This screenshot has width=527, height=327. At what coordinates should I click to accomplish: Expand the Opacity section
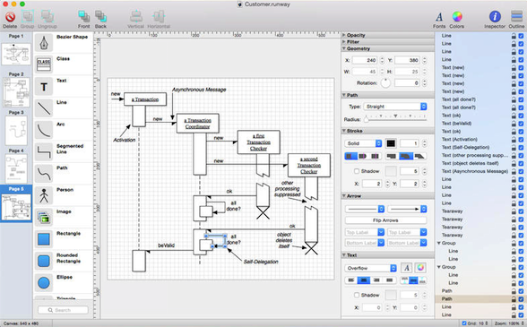tap(344, 35)
